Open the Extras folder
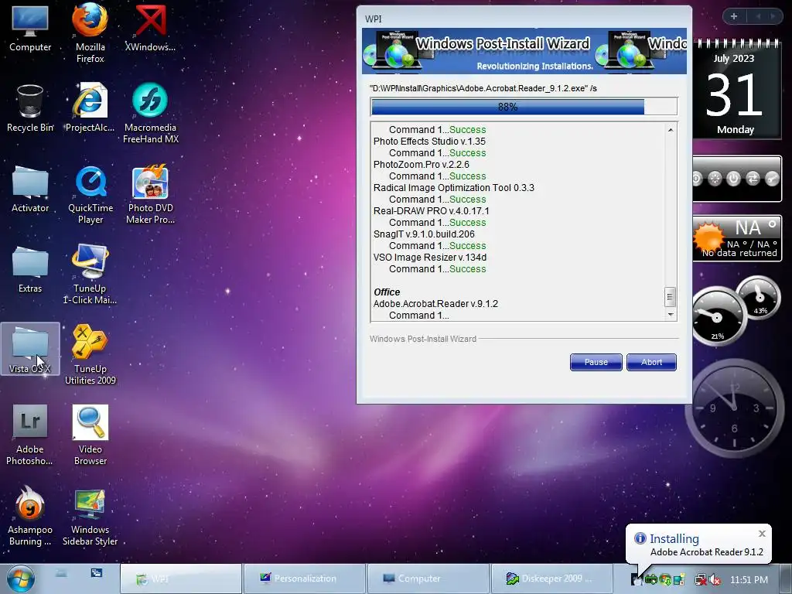 tap(30, 270)
